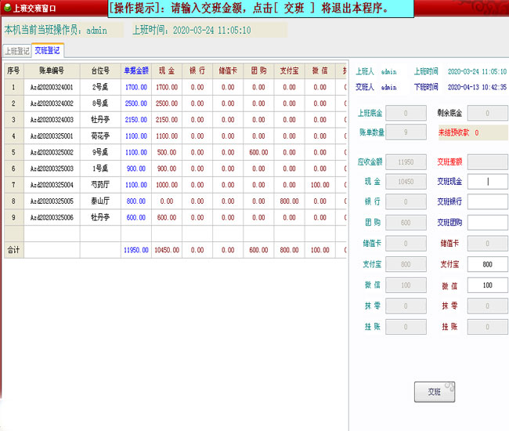Click the 账单数量 field showing 9

click(x=406, y=132)
